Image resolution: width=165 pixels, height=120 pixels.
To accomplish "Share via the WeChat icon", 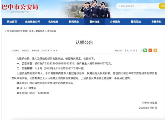I will coord(145,50).
